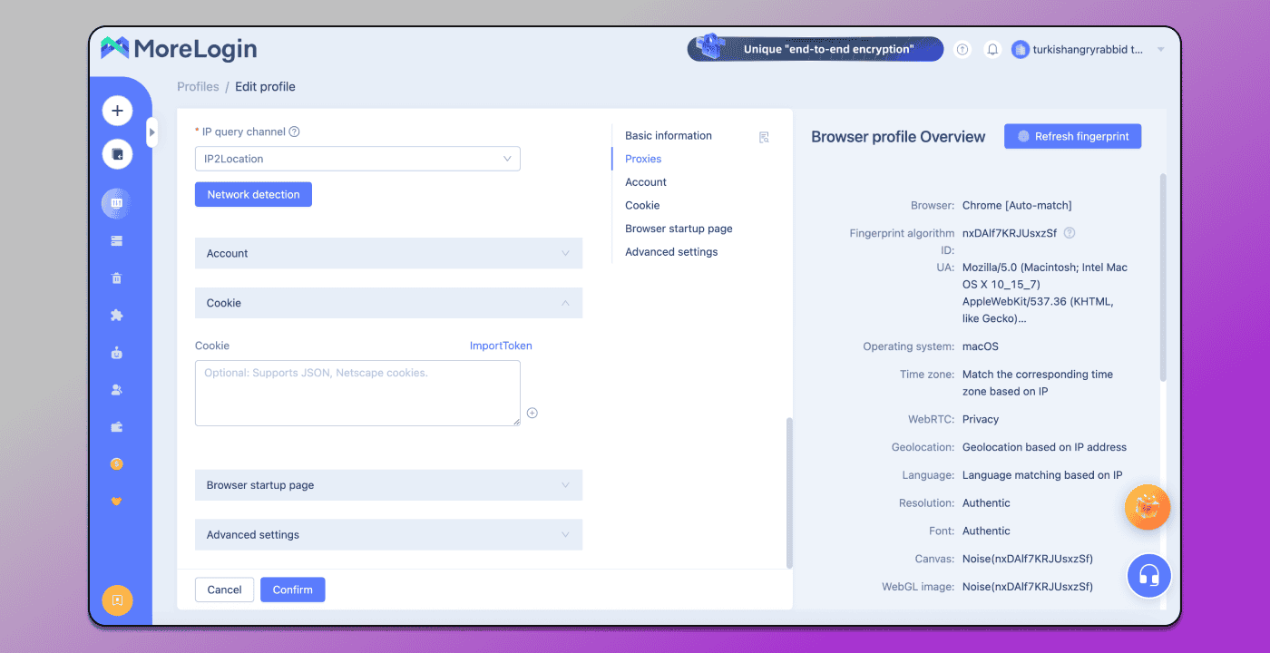Open the IP2Location dropdown
This screenshot has height=653, width=1270.
(x=357, y=159)
